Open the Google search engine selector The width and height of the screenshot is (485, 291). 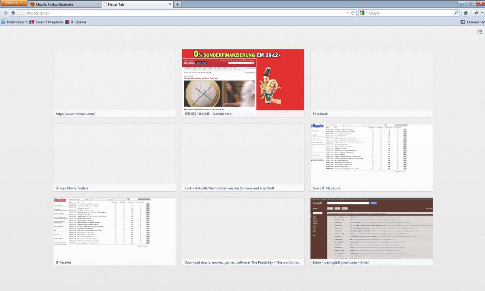click(363, 13)
